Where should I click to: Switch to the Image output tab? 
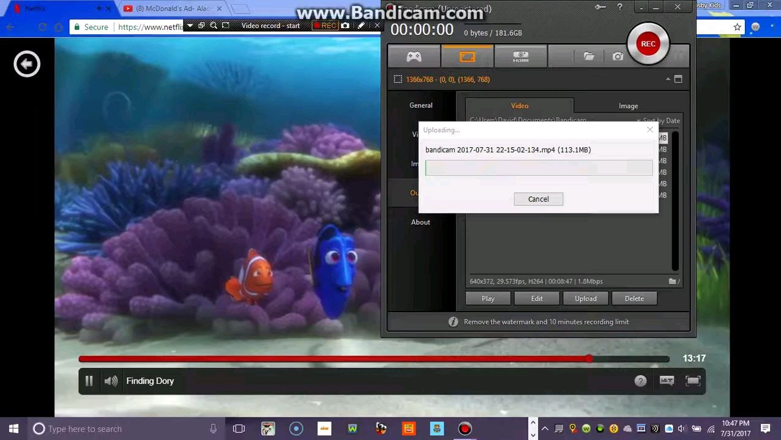point(628,106)
